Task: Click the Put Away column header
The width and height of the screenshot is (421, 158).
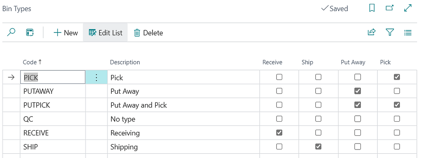Action: point(353,62)
